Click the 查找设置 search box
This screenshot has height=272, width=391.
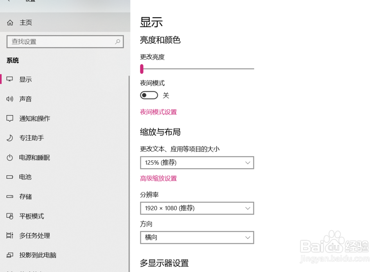click(59, 42)
